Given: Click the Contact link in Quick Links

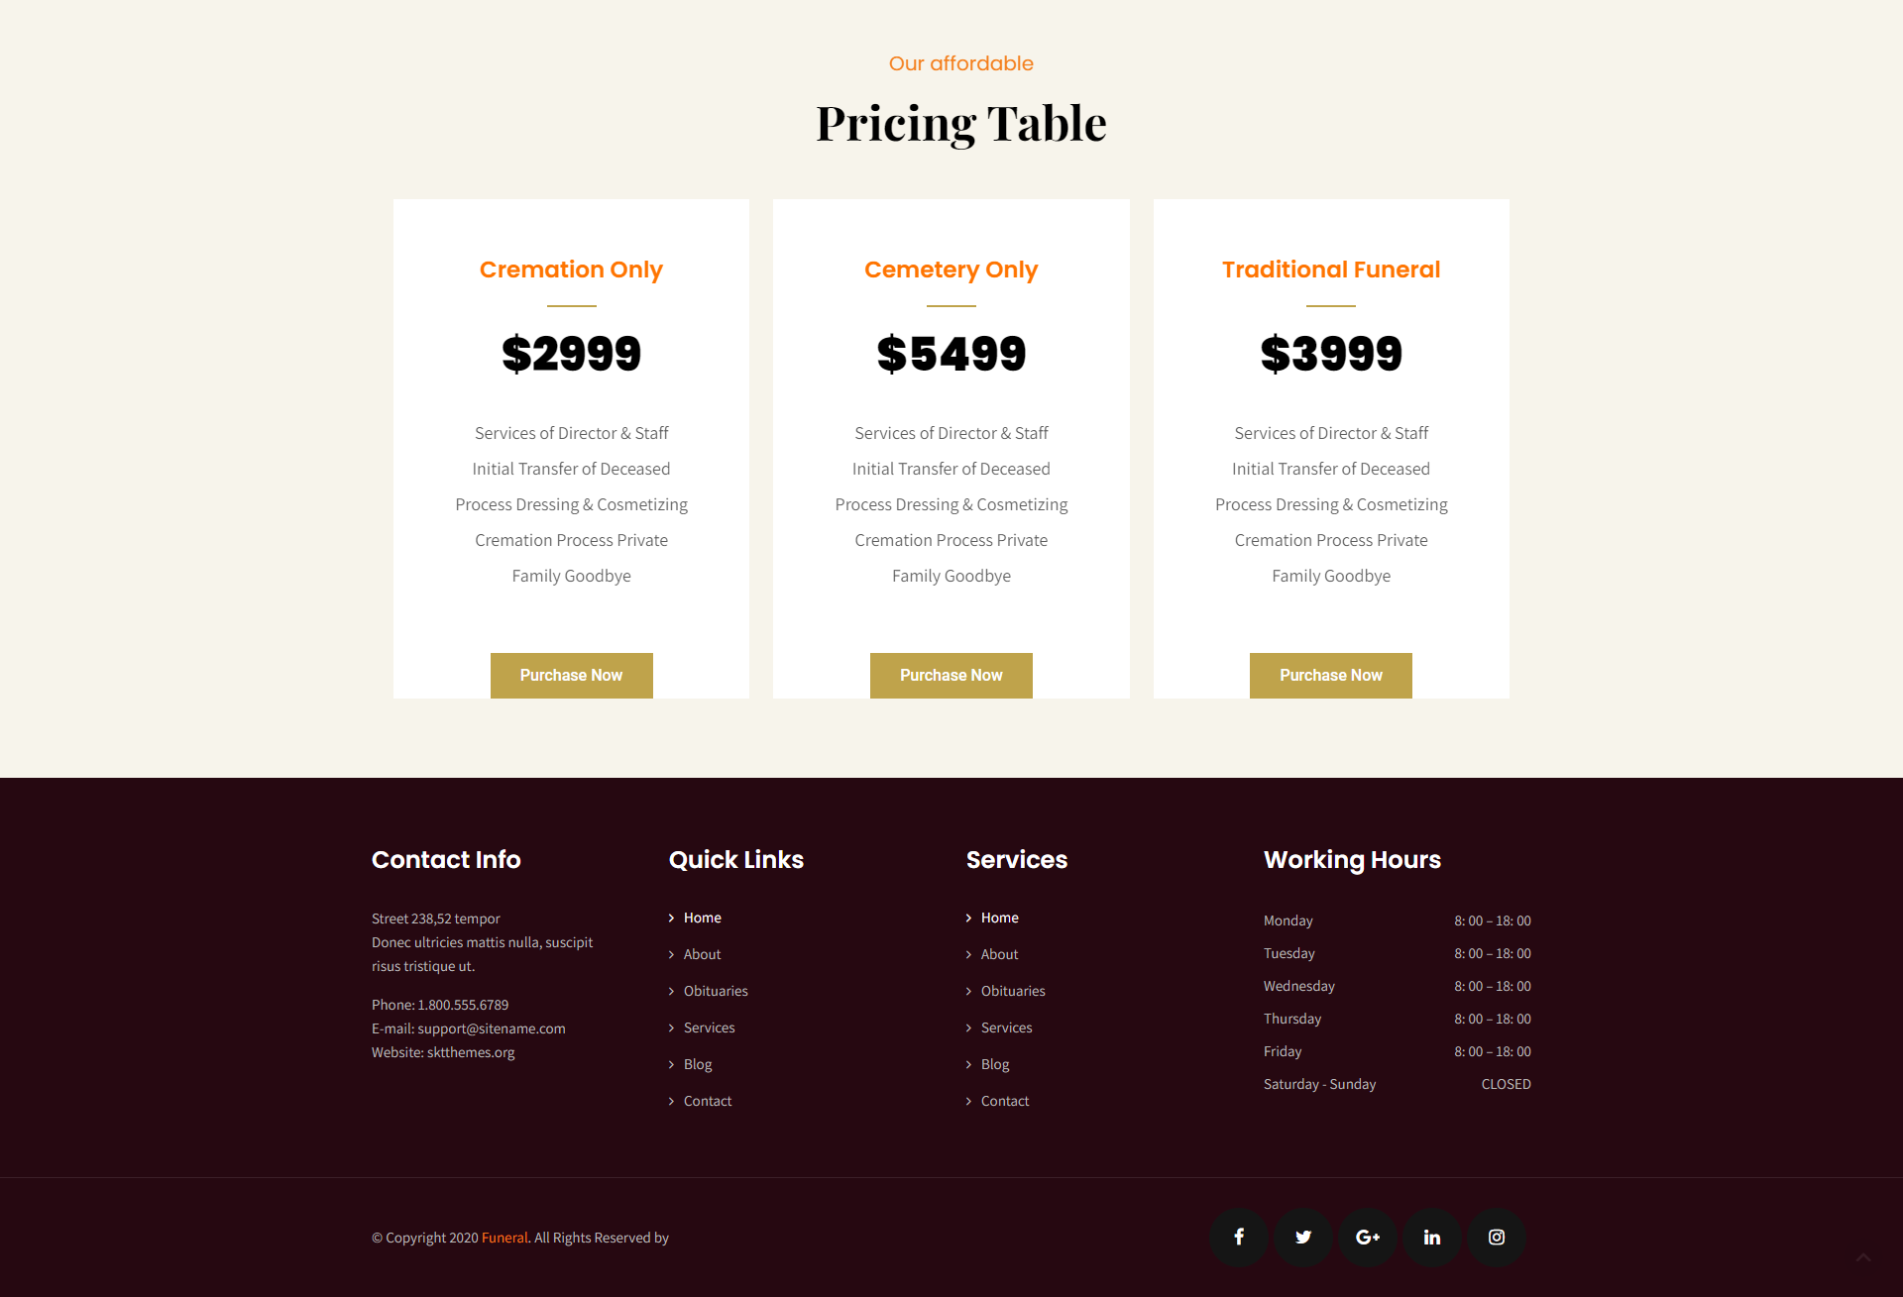Looking at the screenshot, I should pos(707,1101).
